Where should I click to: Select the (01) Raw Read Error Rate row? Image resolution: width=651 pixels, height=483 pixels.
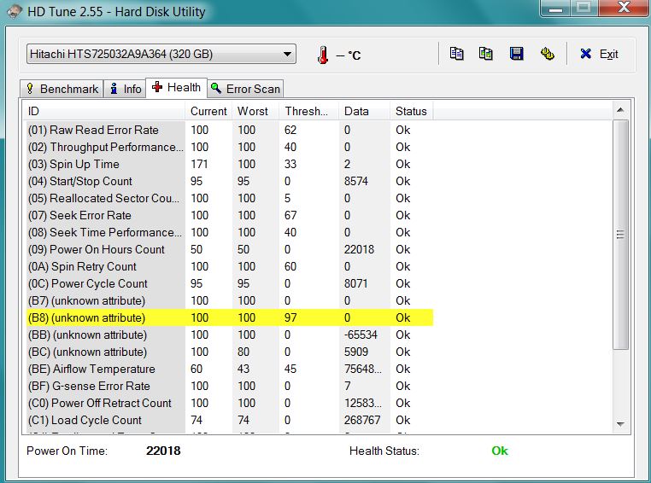click(230, 130)
